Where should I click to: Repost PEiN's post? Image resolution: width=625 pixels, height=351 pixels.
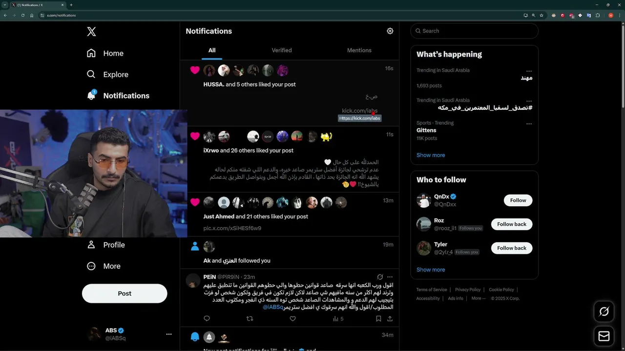pos(250,319)
